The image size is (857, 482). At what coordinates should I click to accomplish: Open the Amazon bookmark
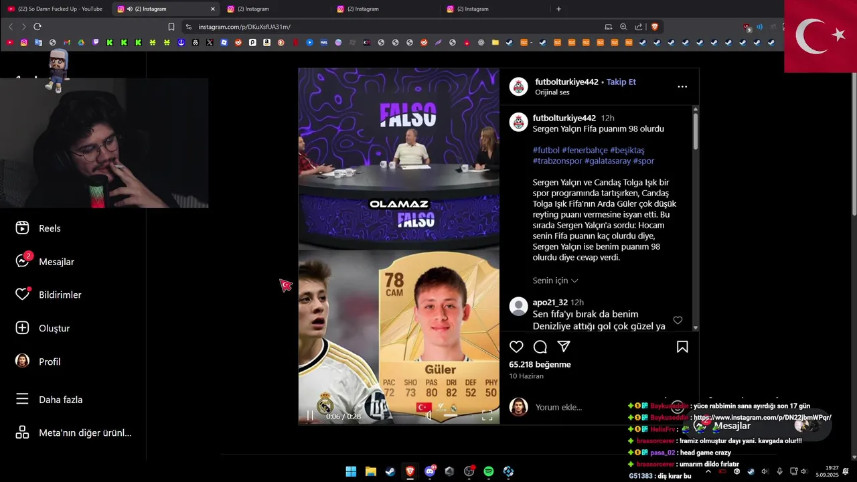click(x=266, y=42)
